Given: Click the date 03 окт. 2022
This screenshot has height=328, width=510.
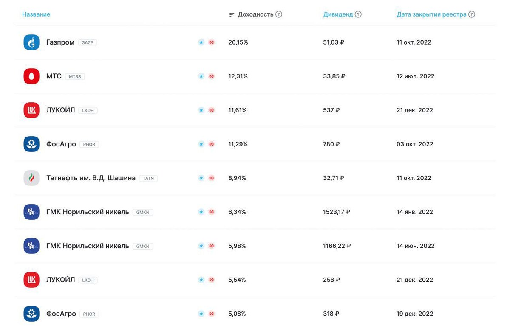Looking at the screenshot, I should [415, 144].
